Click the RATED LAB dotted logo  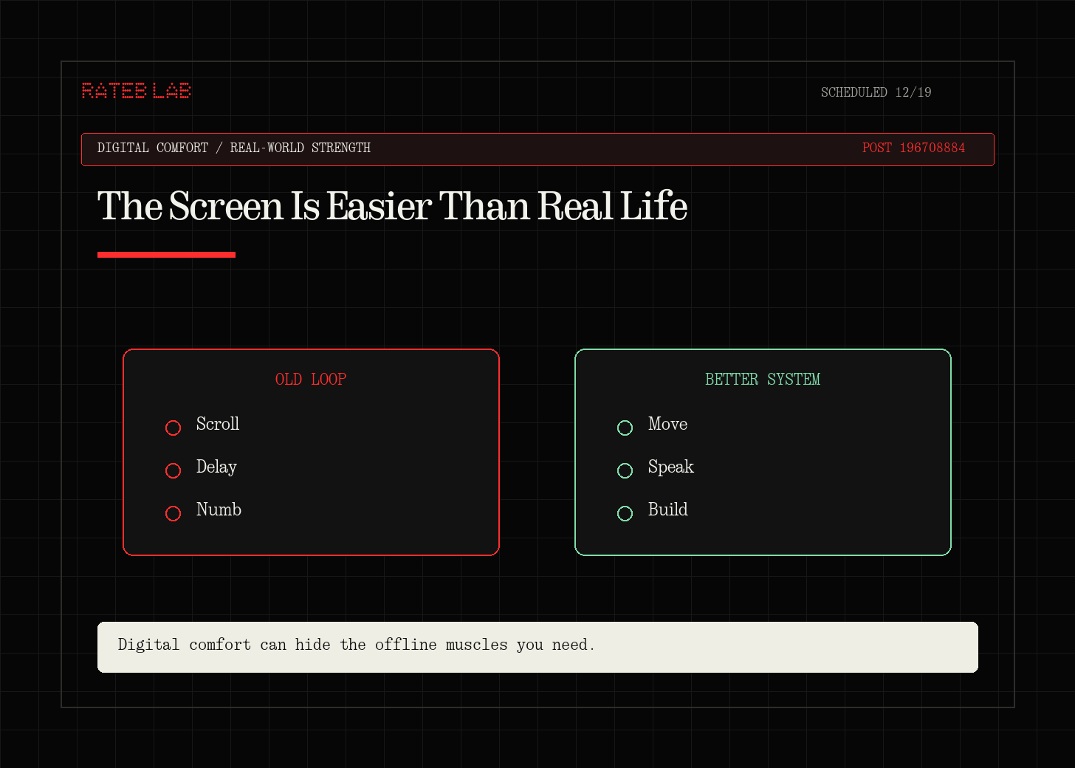(137, 91)
